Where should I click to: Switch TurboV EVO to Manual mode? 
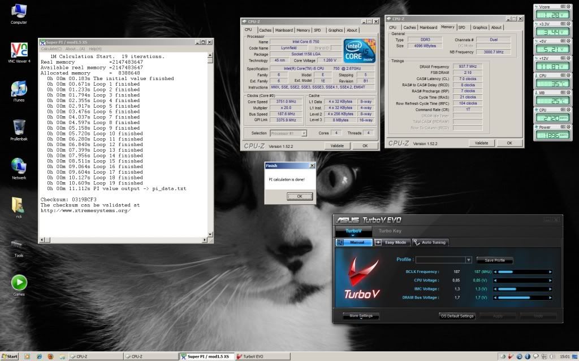pyautogui.click(x=355, y=243)
